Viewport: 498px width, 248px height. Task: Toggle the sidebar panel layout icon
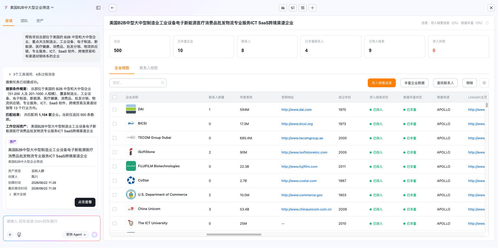click(x=98, y=8)
